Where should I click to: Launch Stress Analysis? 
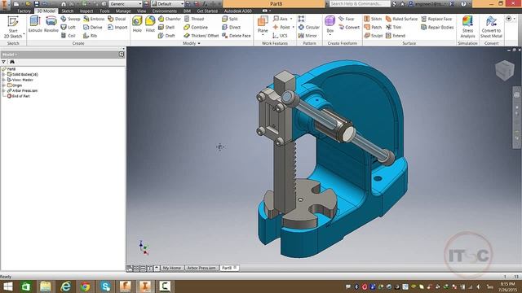(x=467, y=27)
